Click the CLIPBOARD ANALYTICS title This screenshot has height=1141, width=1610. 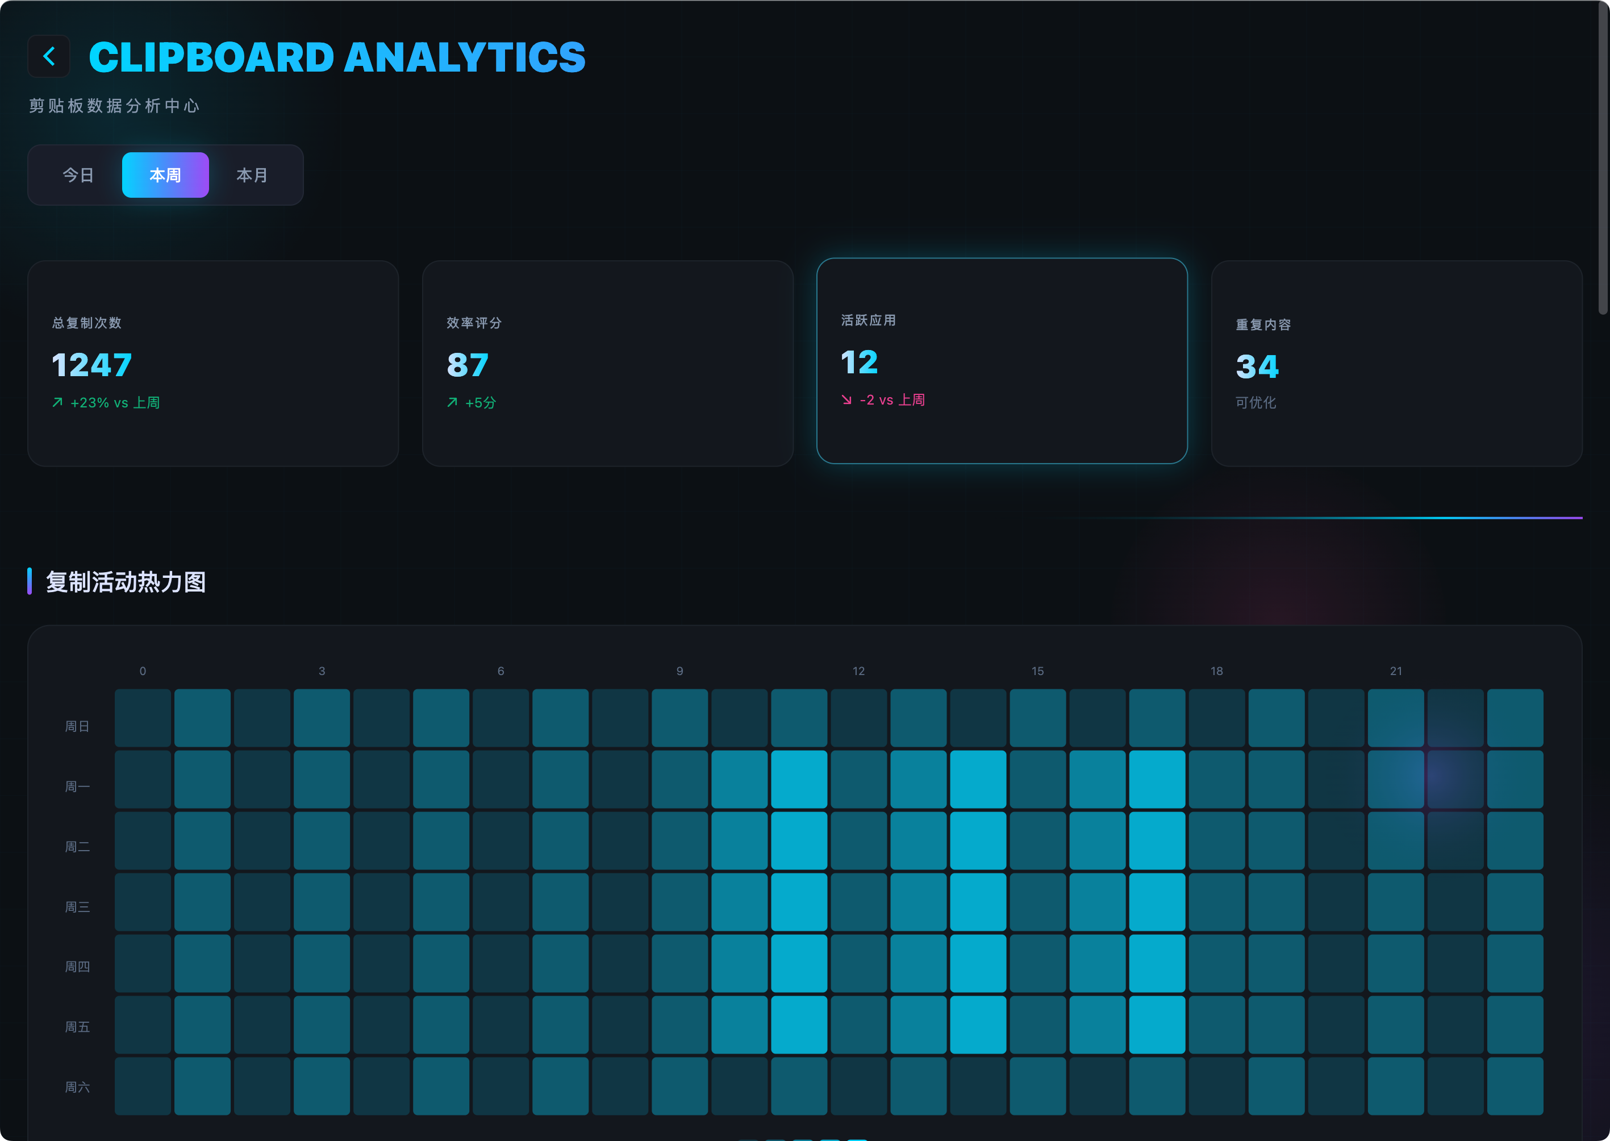click(337, 57)
